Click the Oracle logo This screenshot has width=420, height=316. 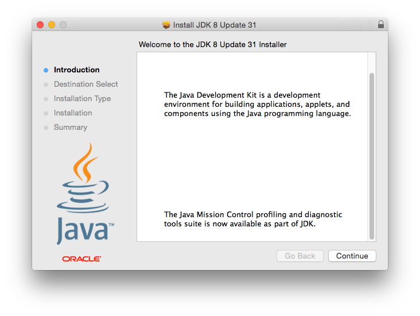(x=81, y=259)
